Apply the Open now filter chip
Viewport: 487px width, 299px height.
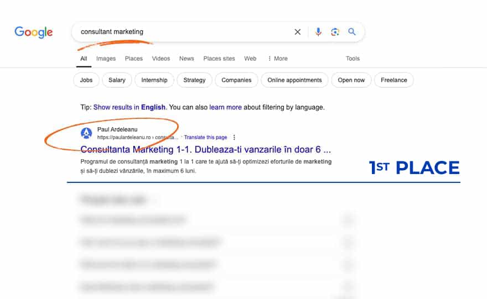pyautogui.click(x=351, y=80)
